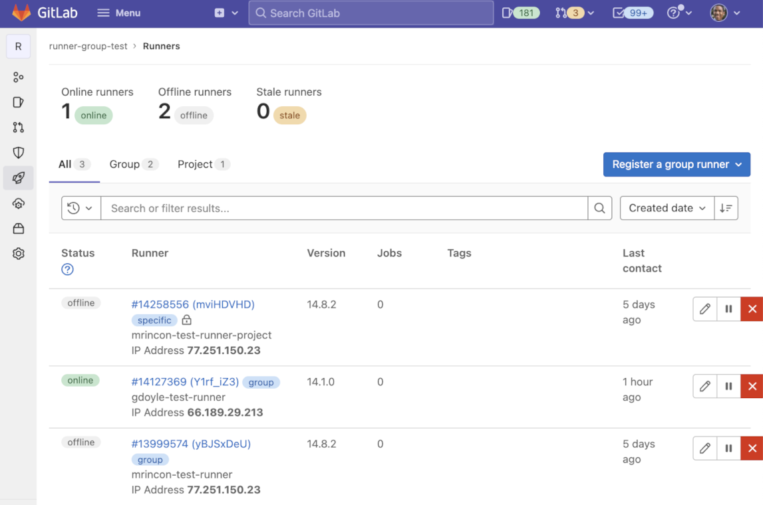The height and width of the screenshot is (505, 763).
Task: Open the recent searches history dropdown
Action: click(80, 209)
